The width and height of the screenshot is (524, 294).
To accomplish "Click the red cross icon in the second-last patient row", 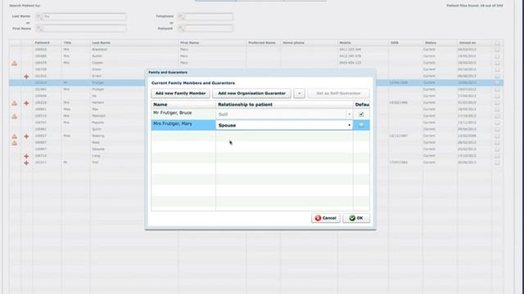I will pyautogui.click(x=26, y=156).
